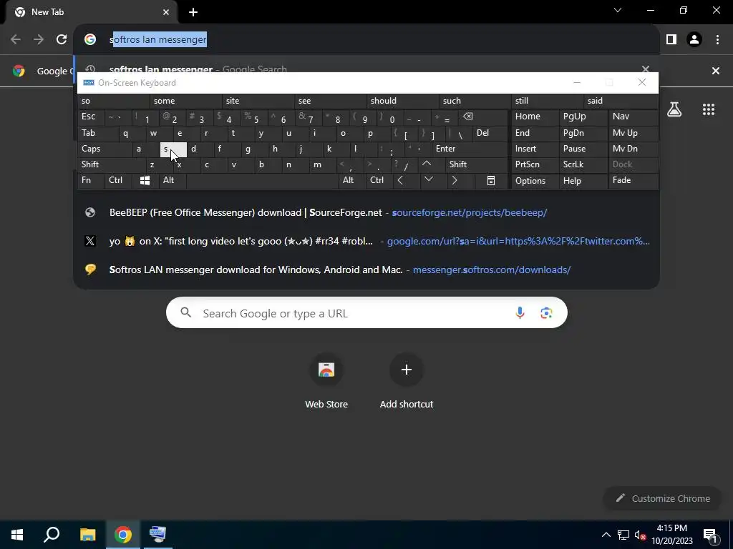Toggle the Caps key on keyboard
Screen dimensions: 733x549
(105, 149)
